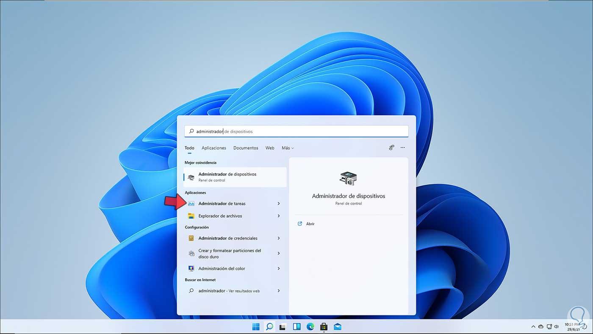The height and width of the screenshot is (334, 593).
Task: Show hidden icons in the system tray
Action: tap(533, 326)
